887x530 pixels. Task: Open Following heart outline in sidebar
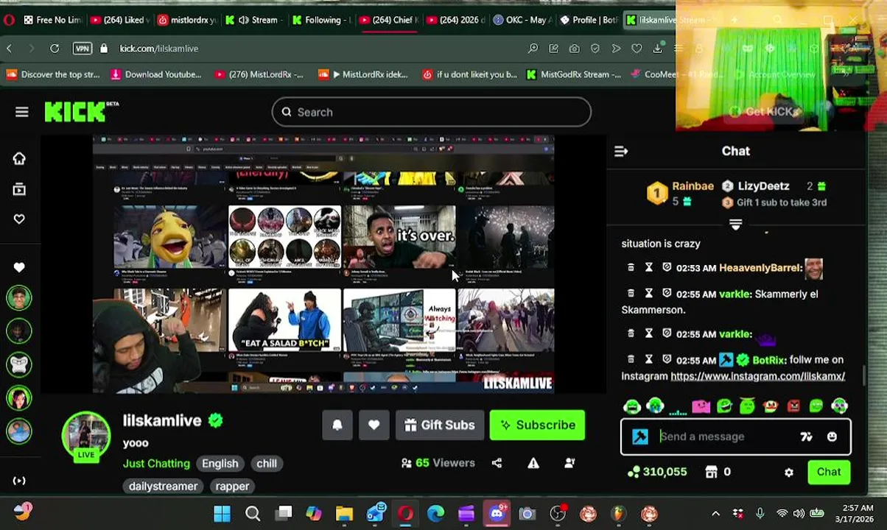pyautogui.click(x=19, y=219)
